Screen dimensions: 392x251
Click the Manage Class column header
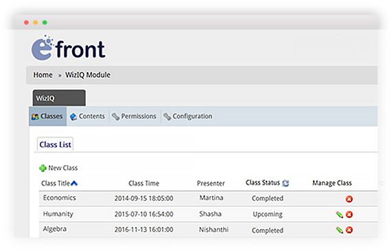(332, 183)
